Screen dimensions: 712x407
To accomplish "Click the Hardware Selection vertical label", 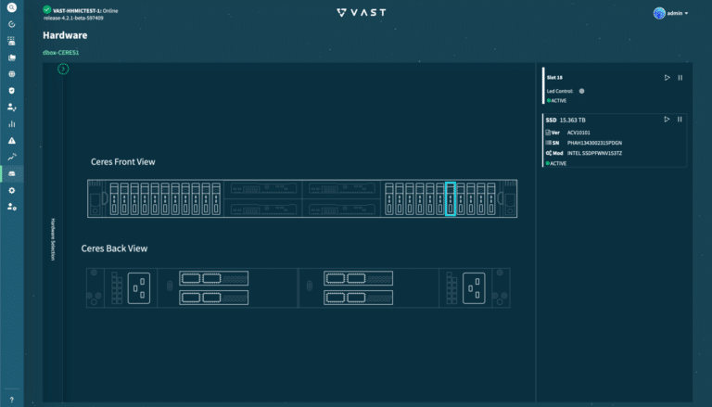I will click(53, 239).
